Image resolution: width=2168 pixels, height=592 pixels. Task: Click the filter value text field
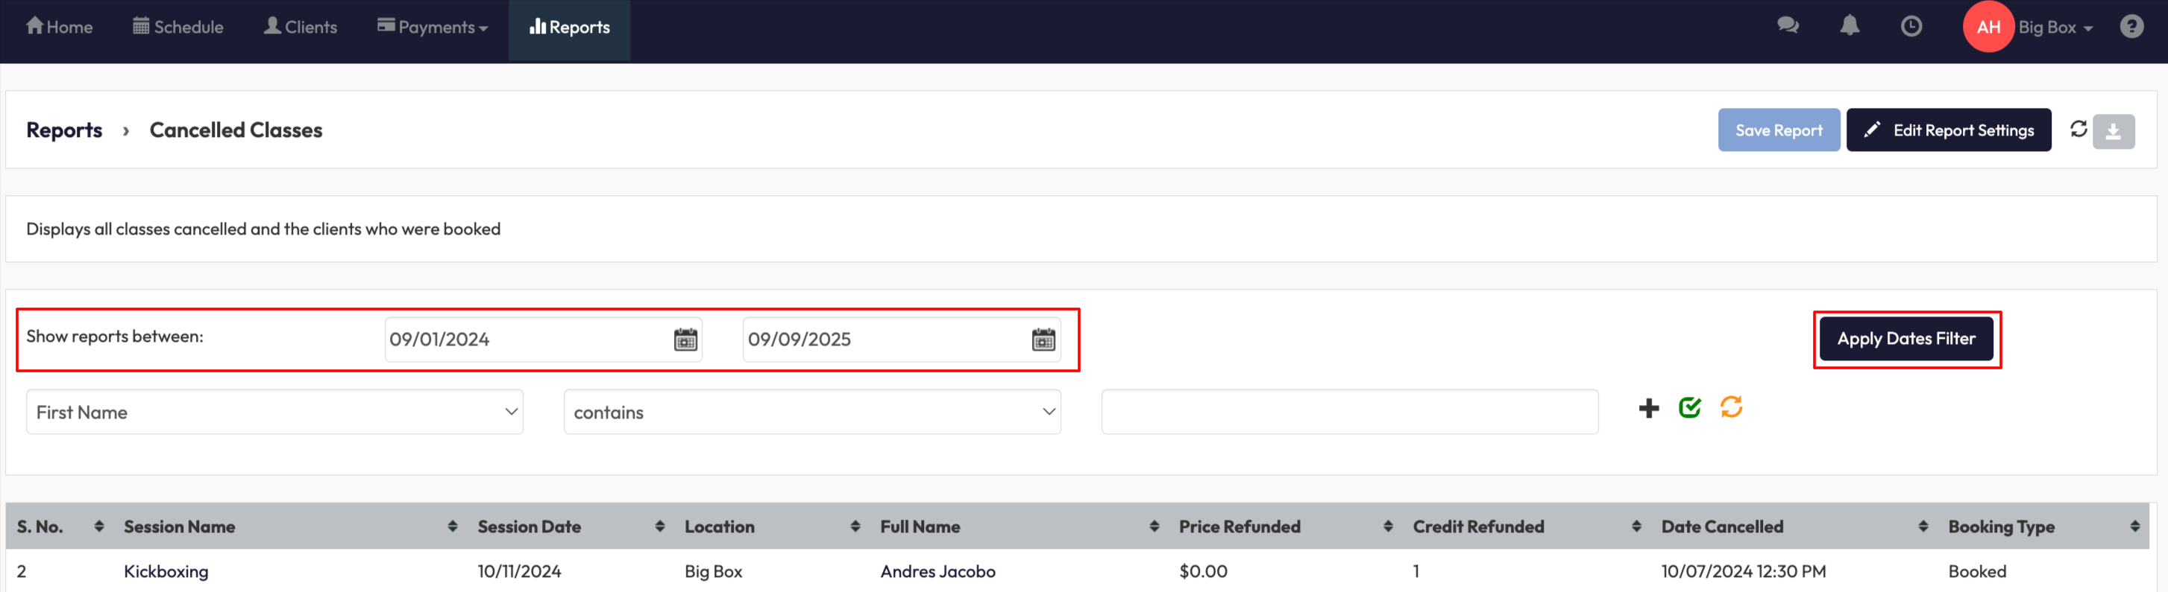tap(1349, 412)
